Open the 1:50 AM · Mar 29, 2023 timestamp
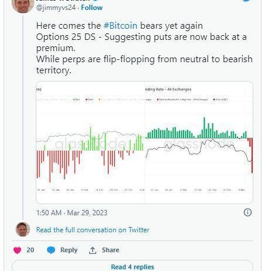 click(x=72, y=213)
